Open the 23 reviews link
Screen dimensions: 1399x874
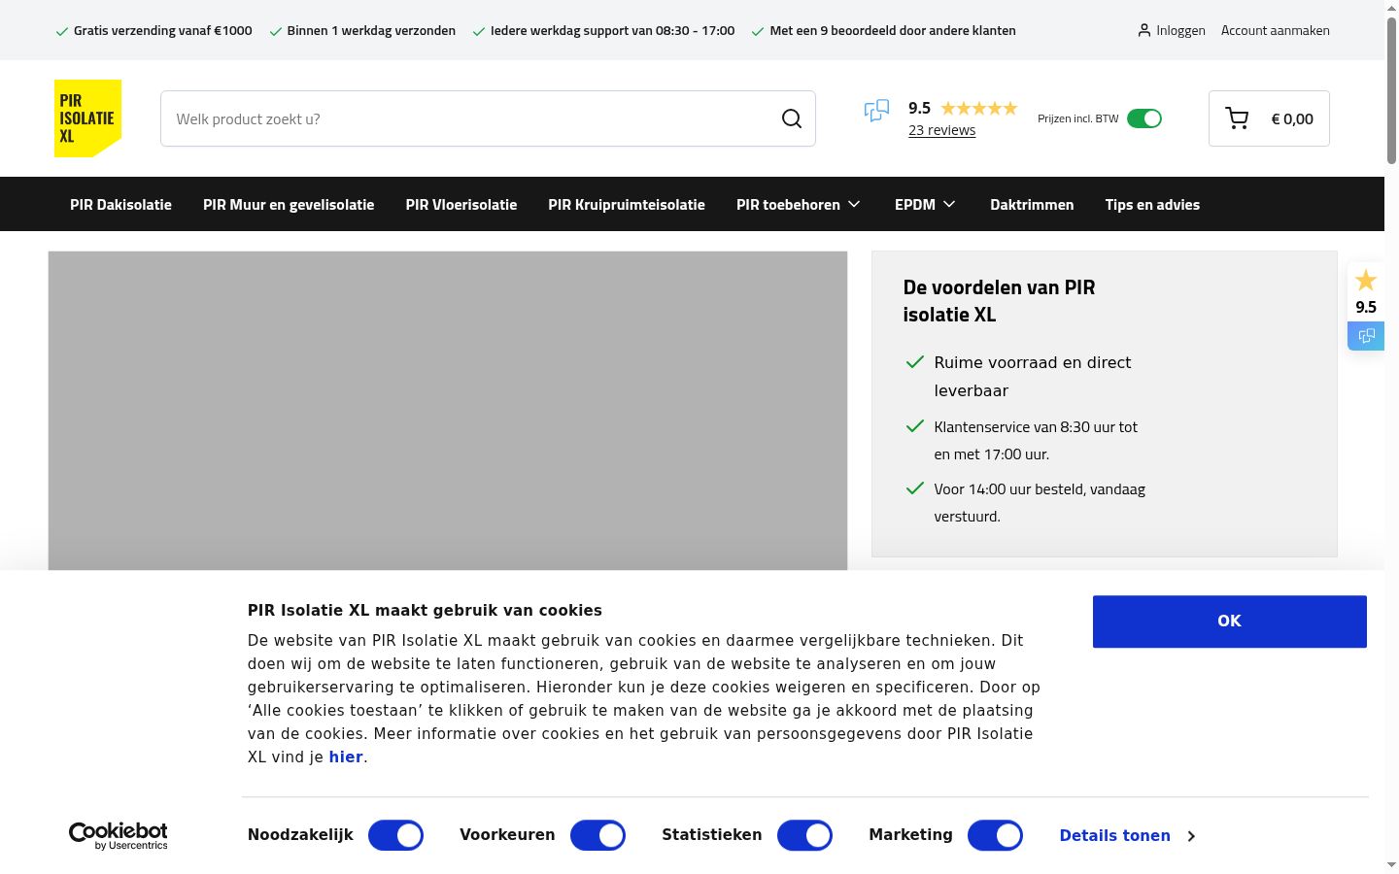pos(941,130)
